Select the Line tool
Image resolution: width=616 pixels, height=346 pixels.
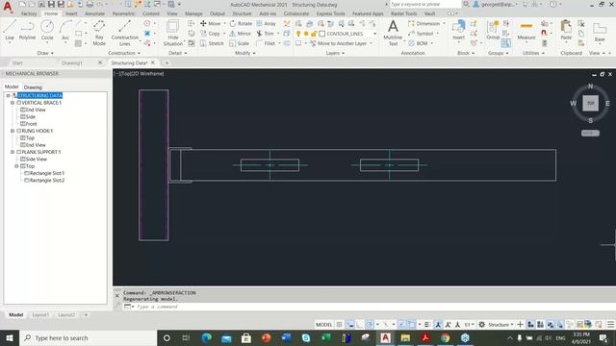pyautogui.click(x=10, y=31)
